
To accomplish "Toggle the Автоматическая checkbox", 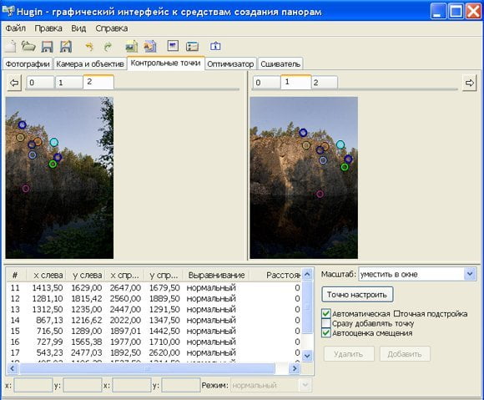I will (x=326, y=313).
